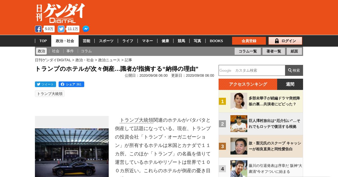Open the BOOKS menu item
The height and width of the screenshot is (177, 338).
point(216,41)
